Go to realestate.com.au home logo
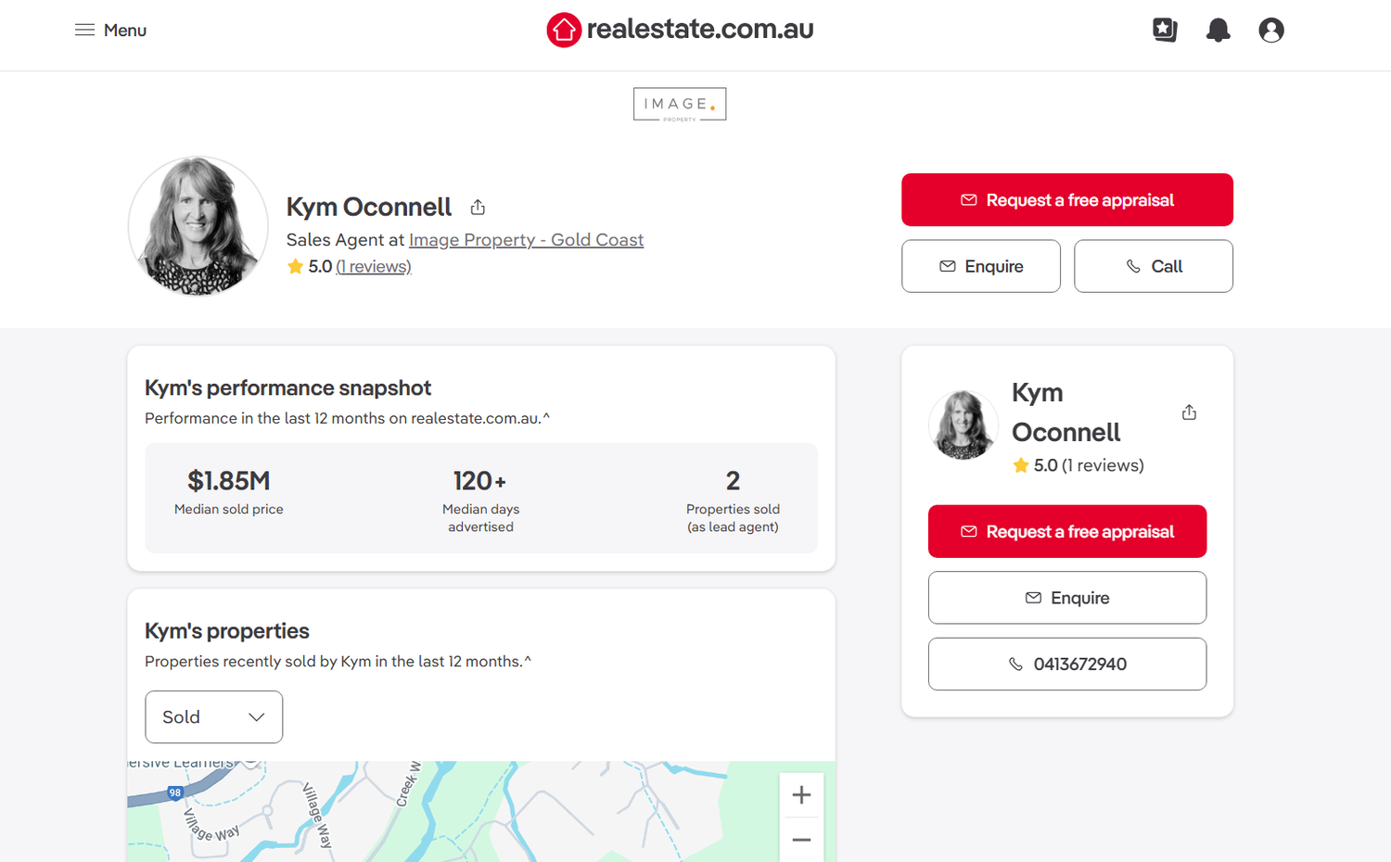Viewport: 1391px width, 862px height. pyautogui.click(x=680, y=30)
